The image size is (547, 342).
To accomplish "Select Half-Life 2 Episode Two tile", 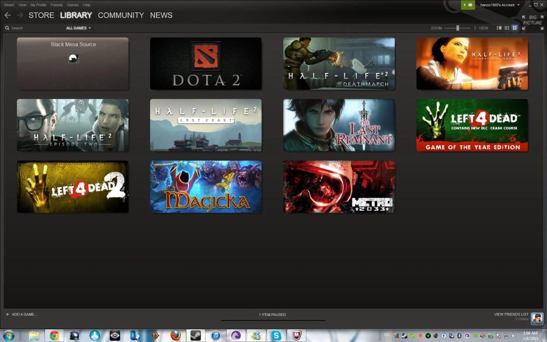I will click(x=73, y=125).
